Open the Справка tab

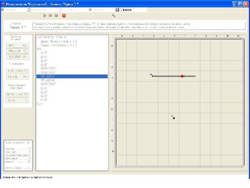click(123, 10)
